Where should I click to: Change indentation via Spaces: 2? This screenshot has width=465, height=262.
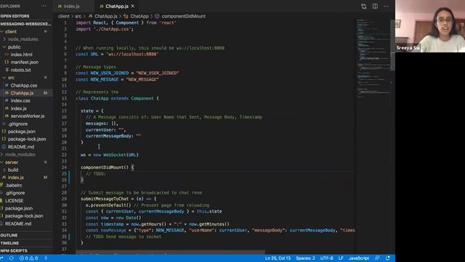pyautogui.click(x=305, y=258)
